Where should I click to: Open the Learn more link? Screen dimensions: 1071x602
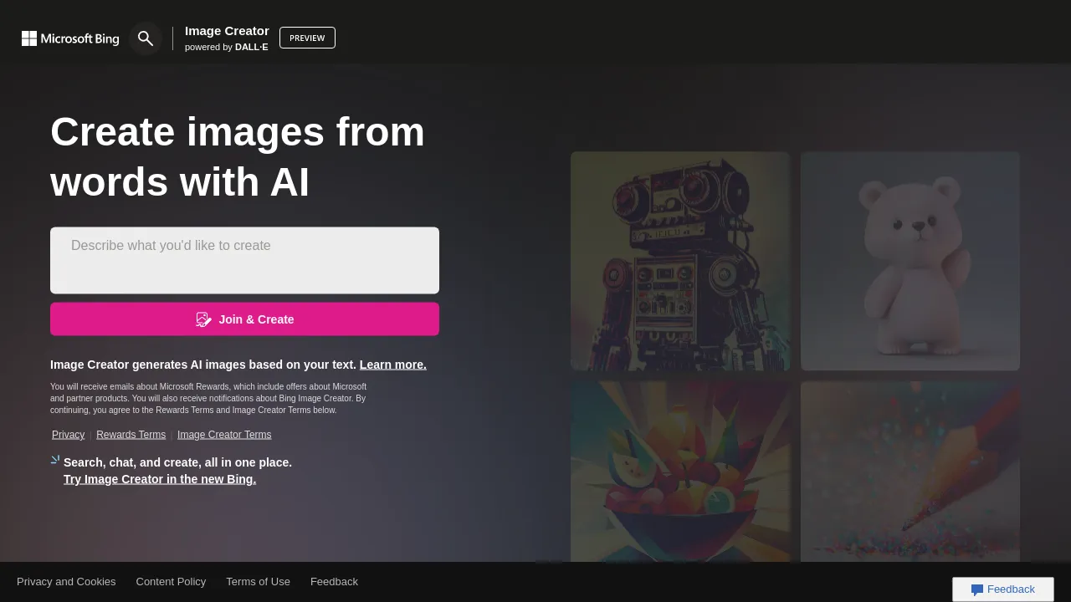pos(392,365)
